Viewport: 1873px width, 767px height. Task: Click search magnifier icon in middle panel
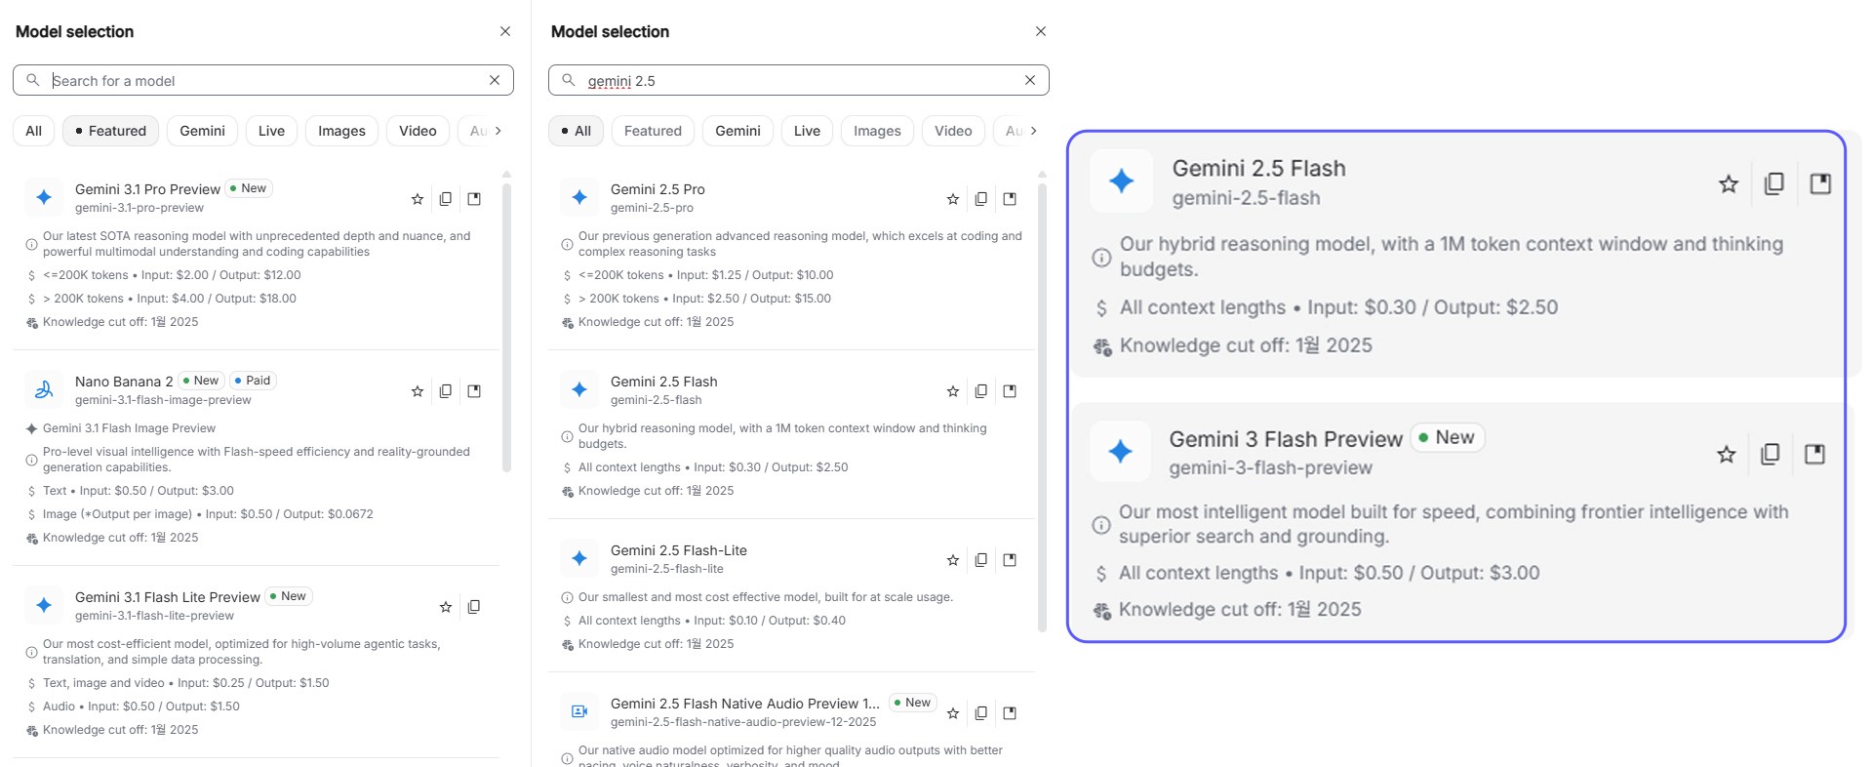coord(569,80)
